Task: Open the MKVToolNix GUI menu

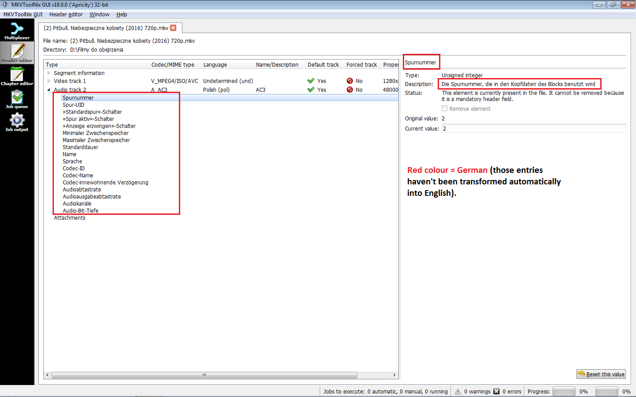Action: [23, 15]
